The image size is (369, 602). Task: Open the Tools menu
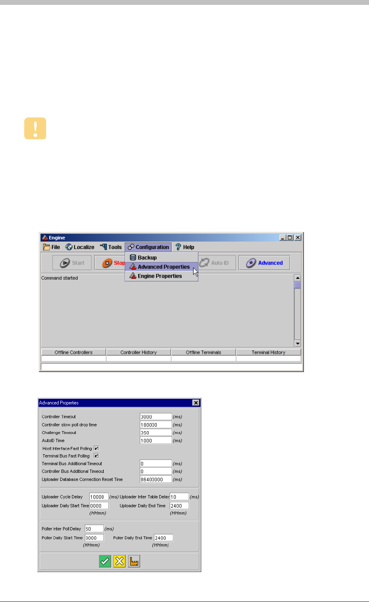tap(111, 247)
